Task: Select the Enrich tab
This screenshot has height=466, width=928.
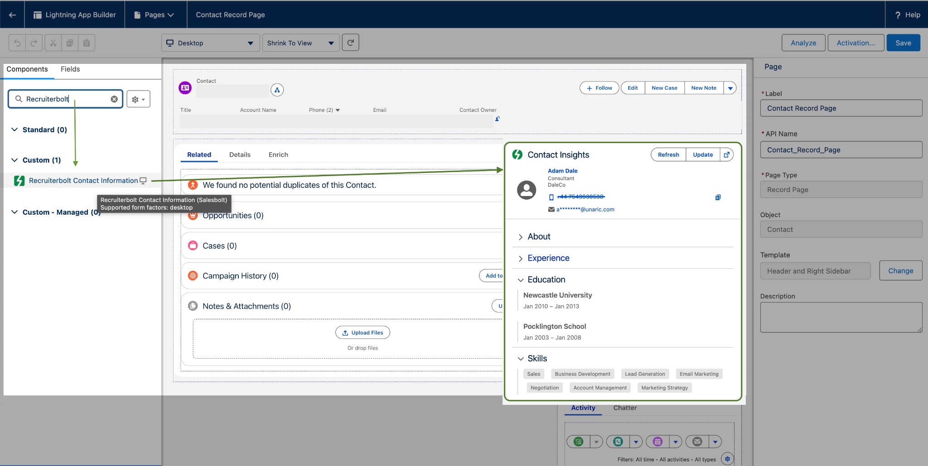Action: [278, 155]
